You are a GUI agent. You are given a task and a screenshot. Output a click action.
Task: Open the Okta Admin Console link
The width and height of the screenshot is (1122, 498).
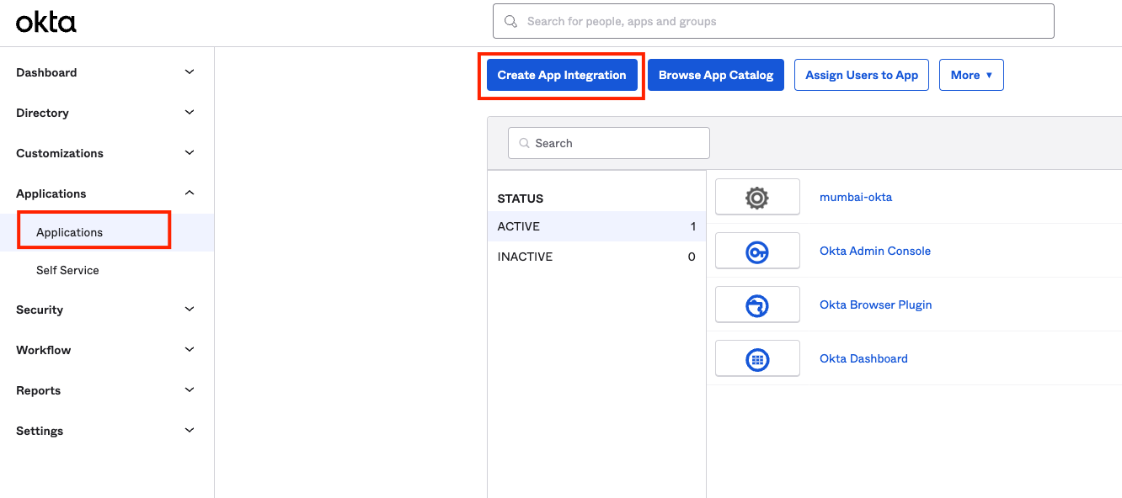(875, 251)
